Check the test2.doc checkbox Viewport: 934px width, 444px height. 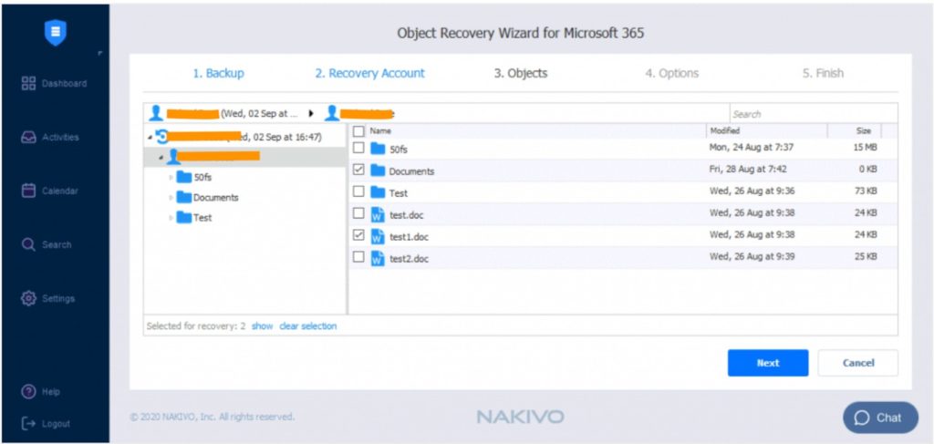358,257
